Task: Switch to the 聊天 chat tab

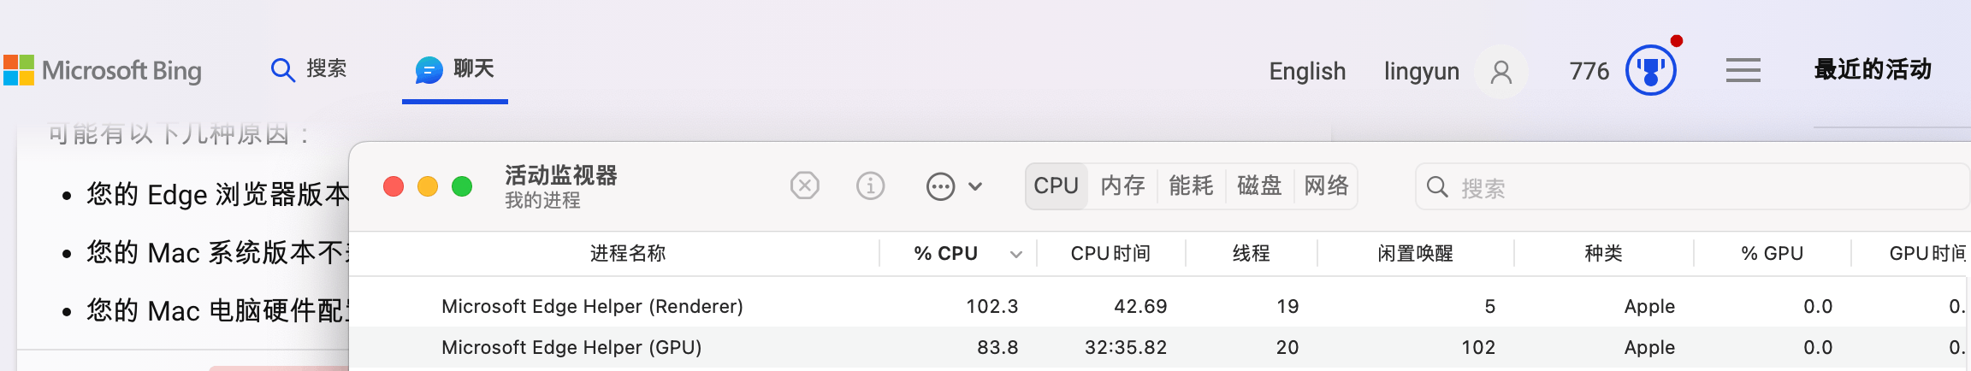Action: (455, 69)
